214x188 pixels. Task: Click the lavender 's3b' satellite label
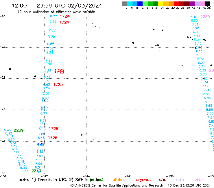tap(180, 180)
